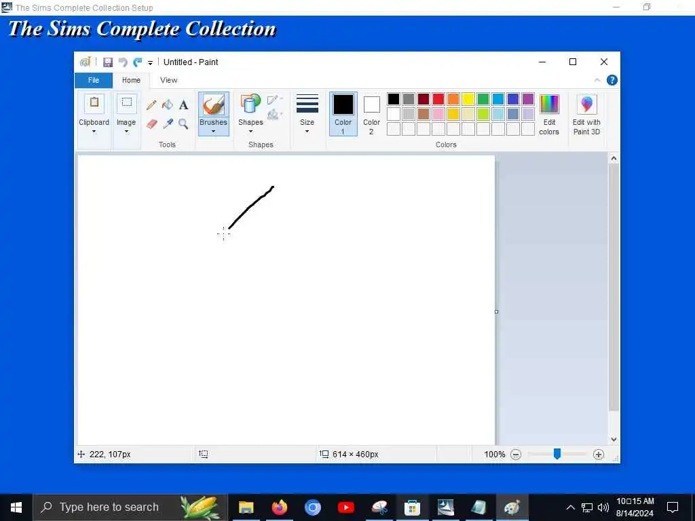Select Color 1 foreground button

click(x=343, y=114)
